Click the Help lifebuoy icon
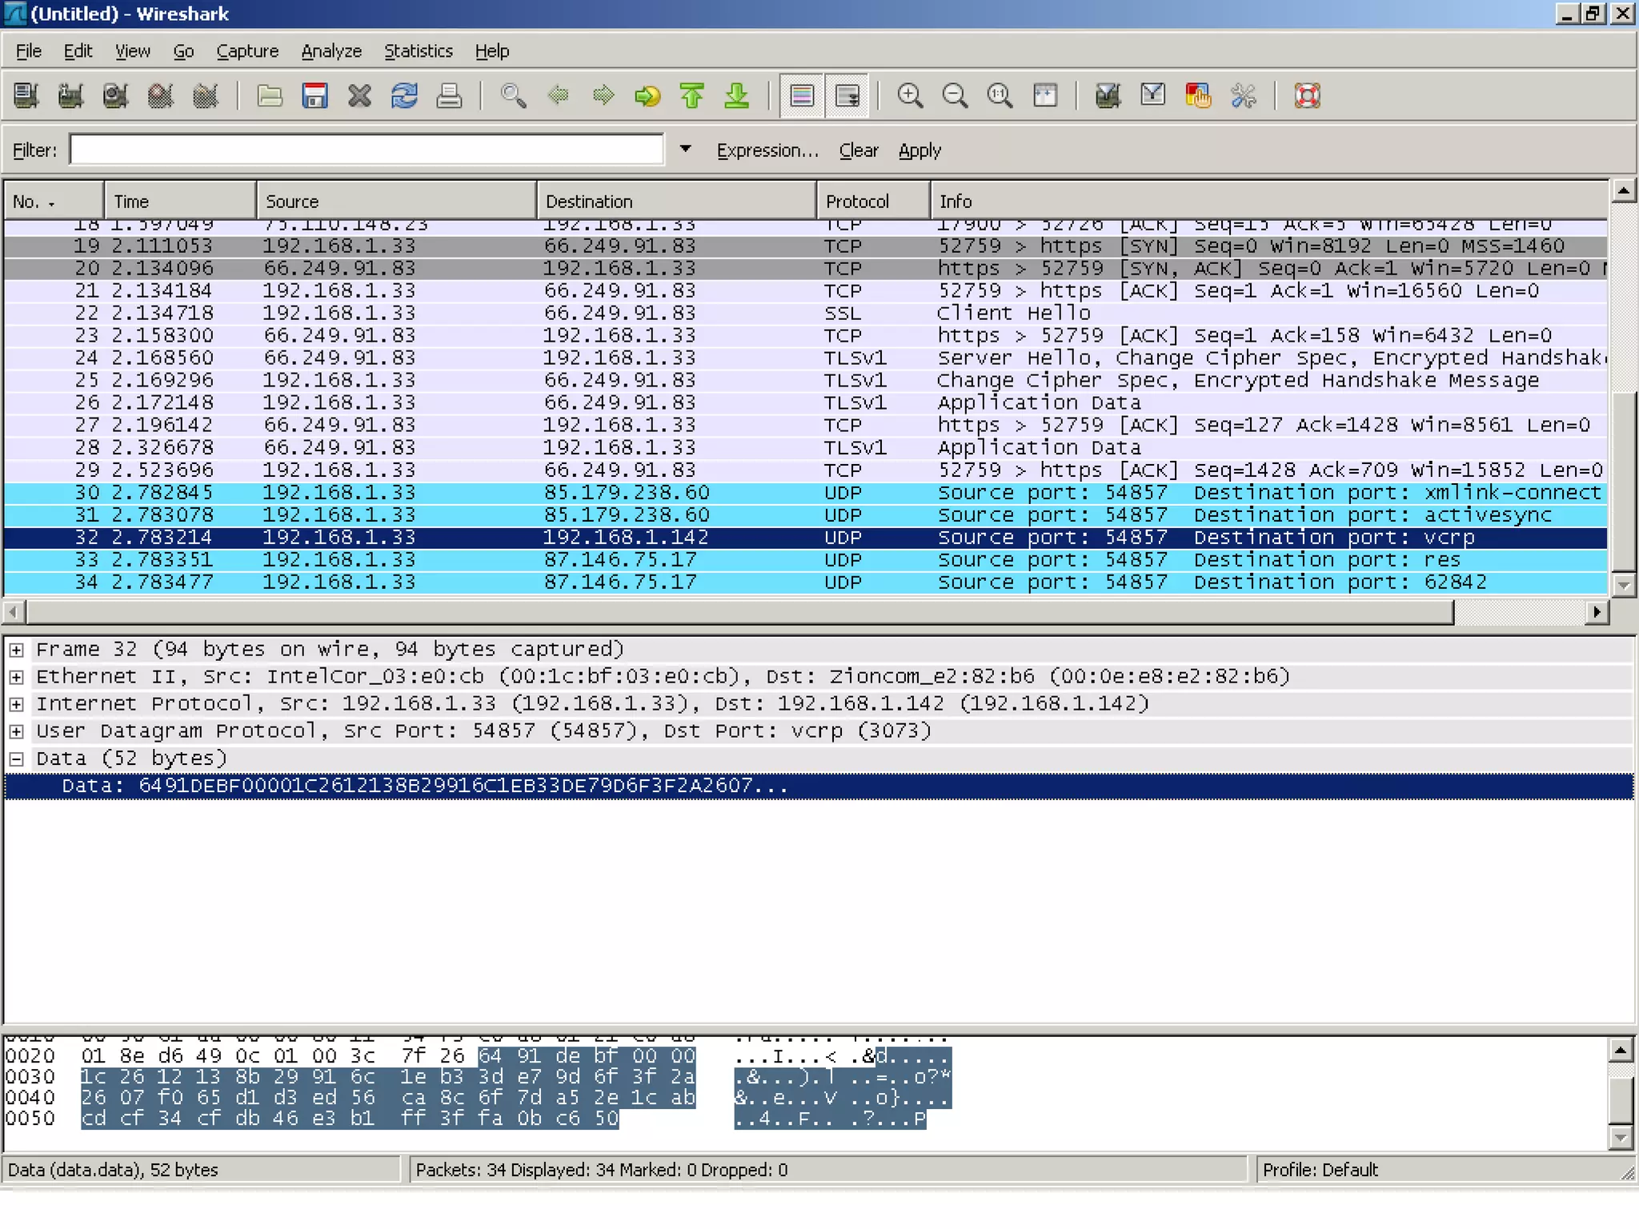Screen dimensions: 1639x1229 1307,96
